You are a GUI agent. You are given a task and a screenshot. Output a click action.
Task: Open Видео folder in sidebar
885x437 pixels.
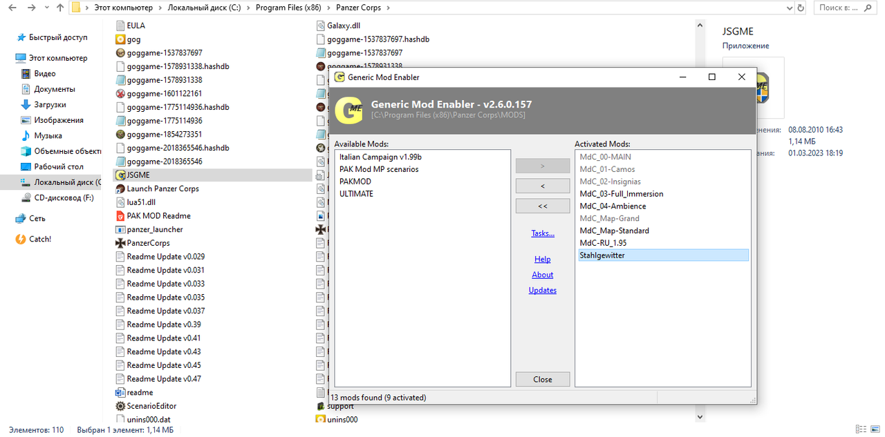(x=45, y=74)
